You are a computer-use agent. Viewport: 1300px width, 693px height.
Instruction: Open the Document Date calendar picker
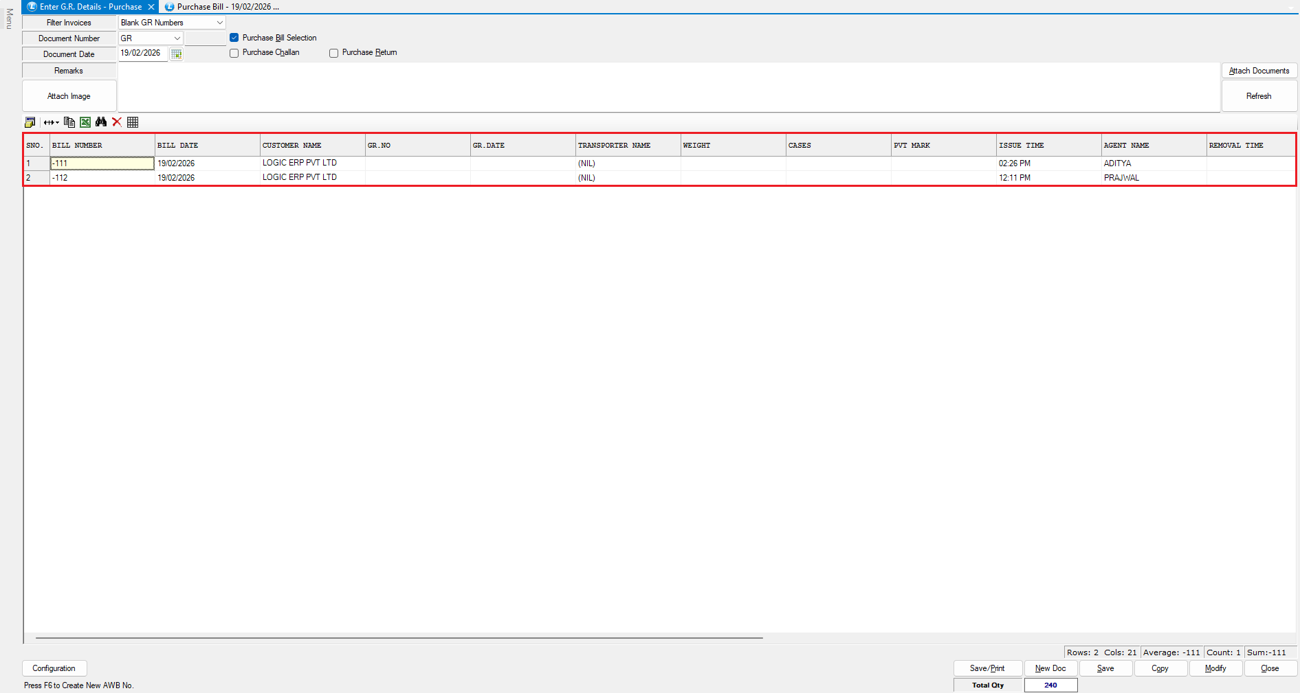(x=177, y=54)
